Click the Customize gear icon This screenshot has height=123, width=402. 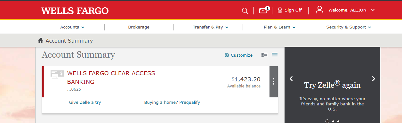[227, 55]
